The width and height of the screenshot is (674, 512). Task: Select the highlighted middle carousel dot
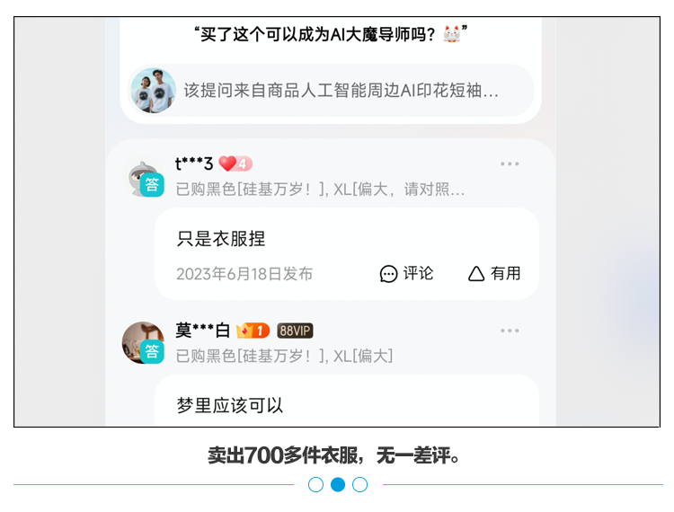tap(338, 484)
